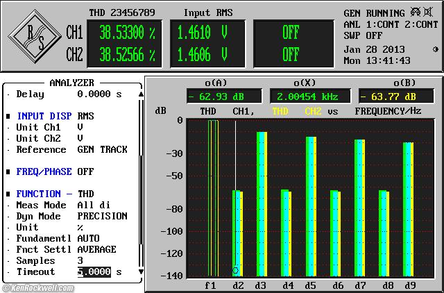Screen dimensions: 444x293
Task: Change INPUT DISP value RMS
Action: (x=85, y=116)
